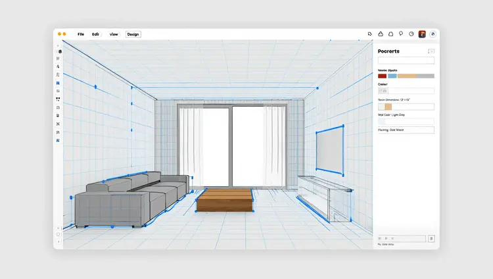Open the blue circular profile icon
The height and width of the screenshot is (279, 493).
(433, 34)
